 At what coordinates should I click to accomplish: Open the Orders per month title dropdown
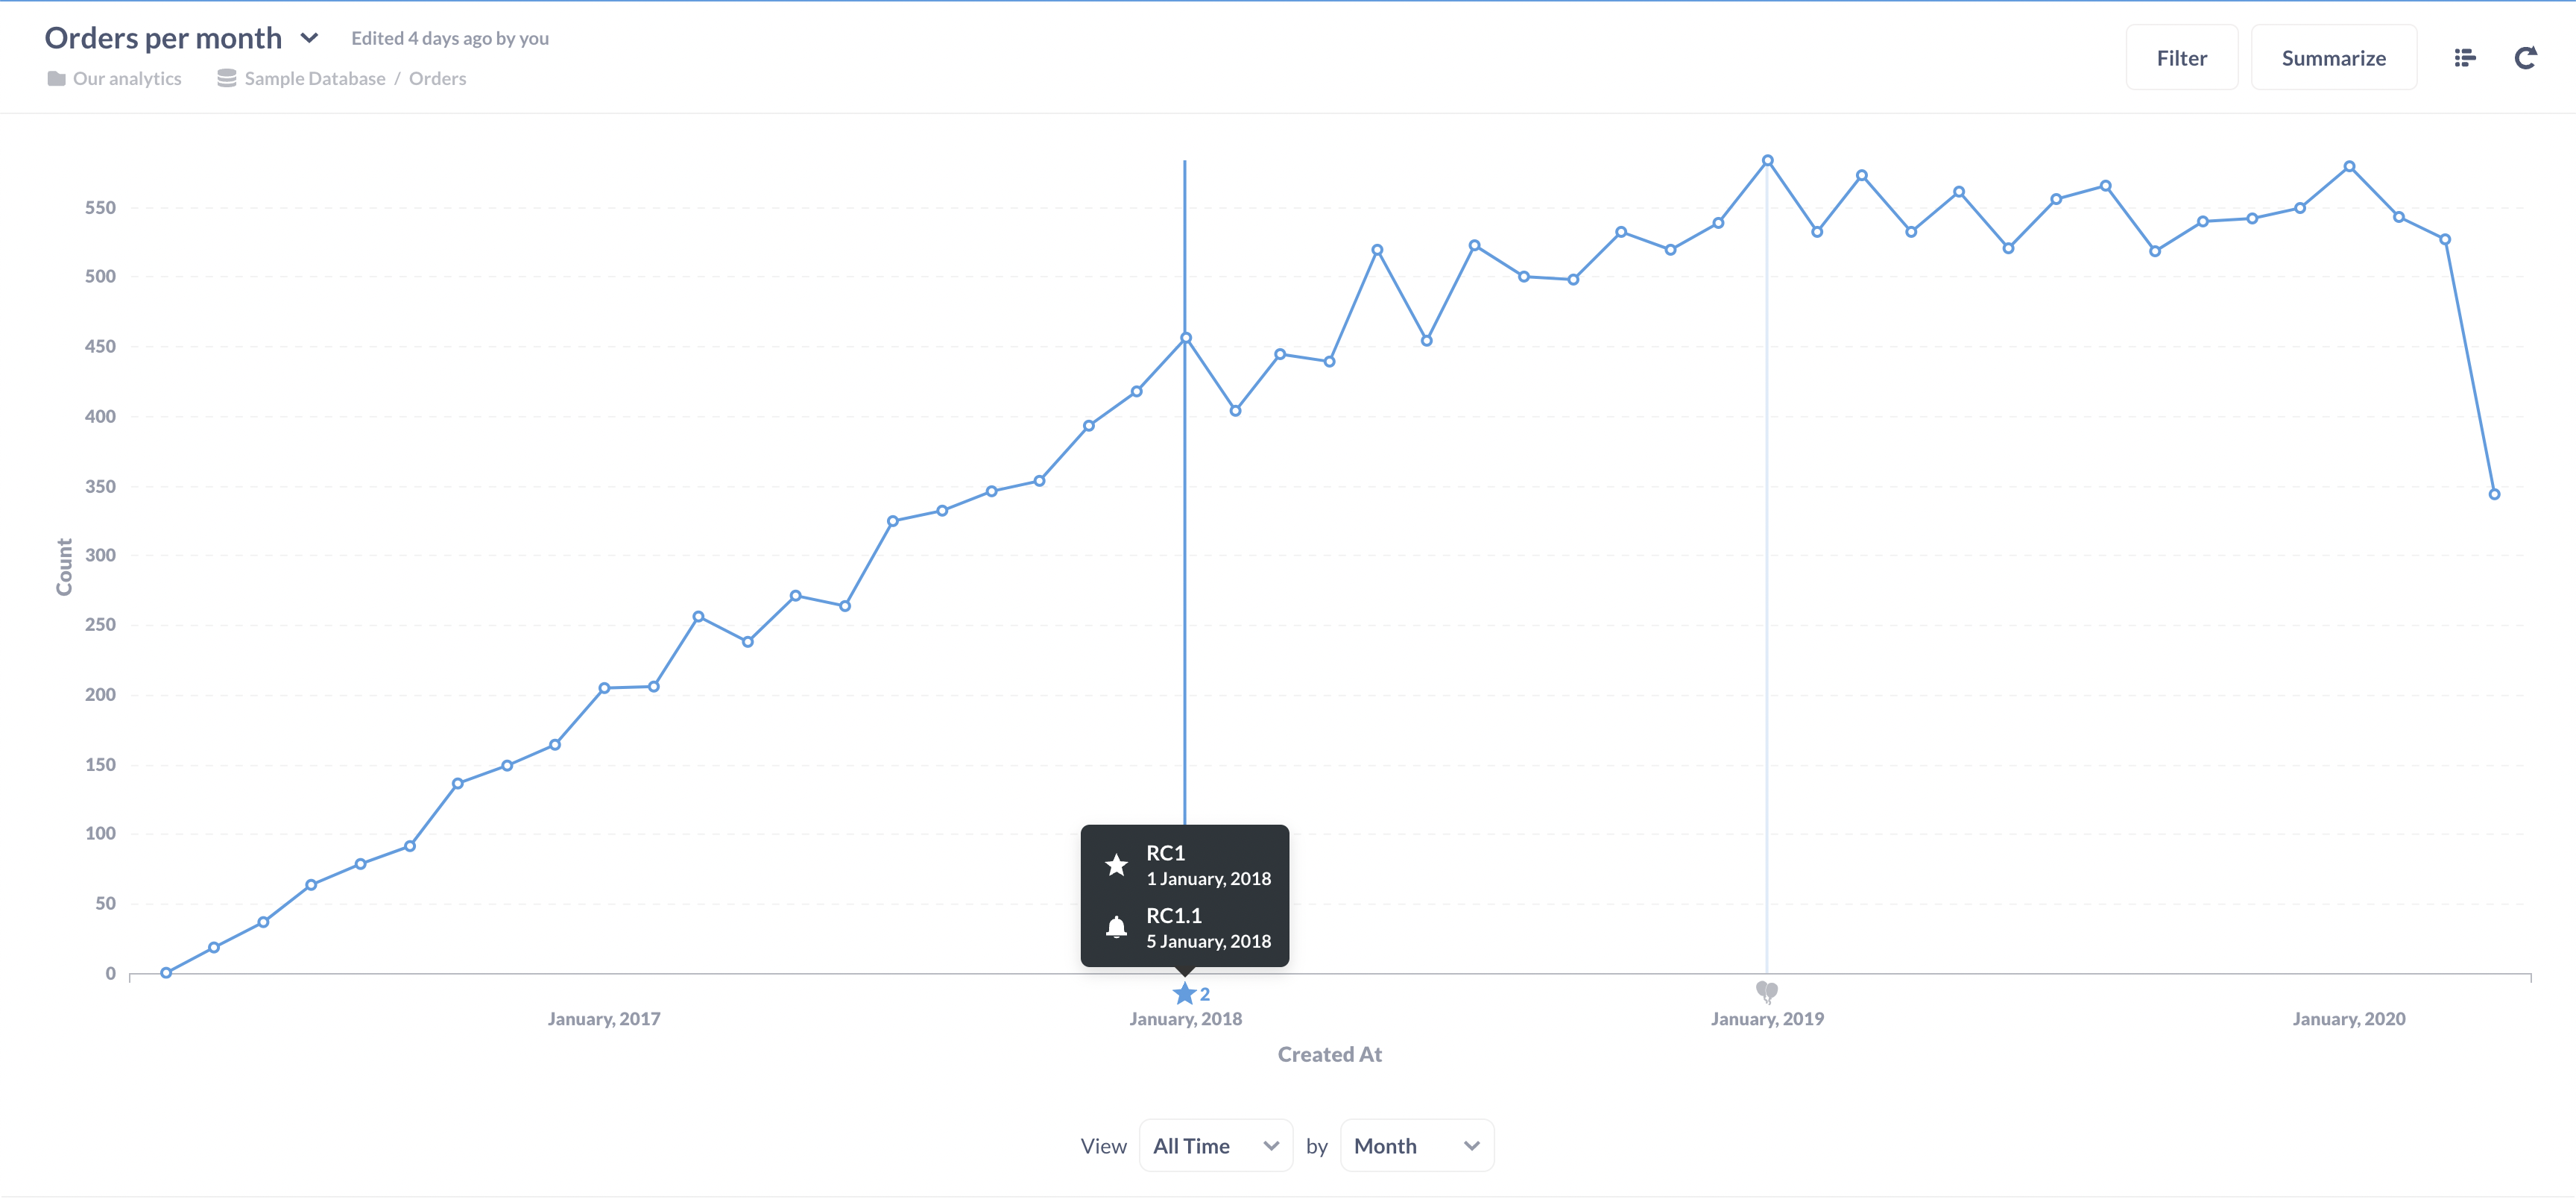click(x=311, y=38)
